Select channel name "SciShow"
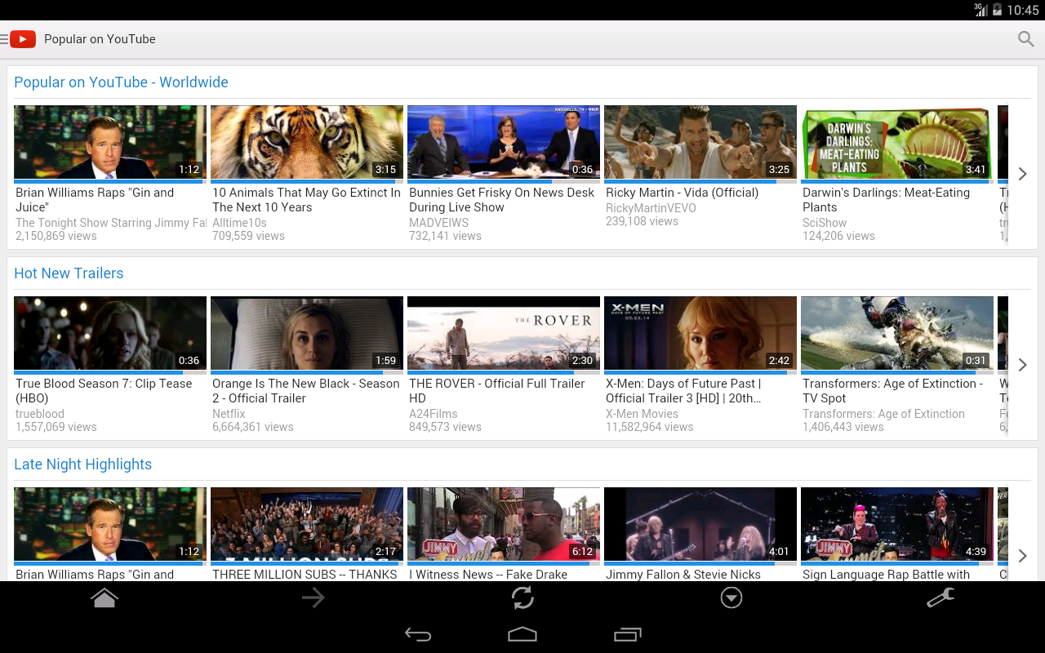 point(825,223)
